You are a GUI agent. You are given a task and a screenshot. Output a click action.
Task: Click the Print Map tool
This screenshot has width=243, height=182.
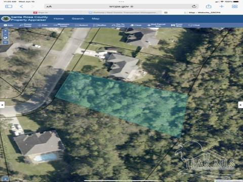[177, 25]
